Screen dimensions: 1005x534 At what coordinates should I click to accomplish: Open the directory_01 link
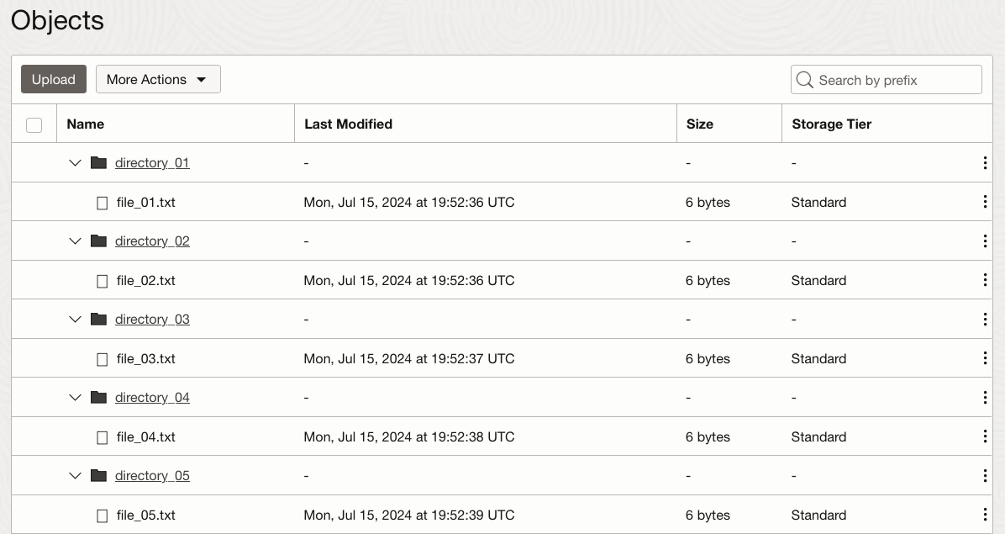point(151,162)
